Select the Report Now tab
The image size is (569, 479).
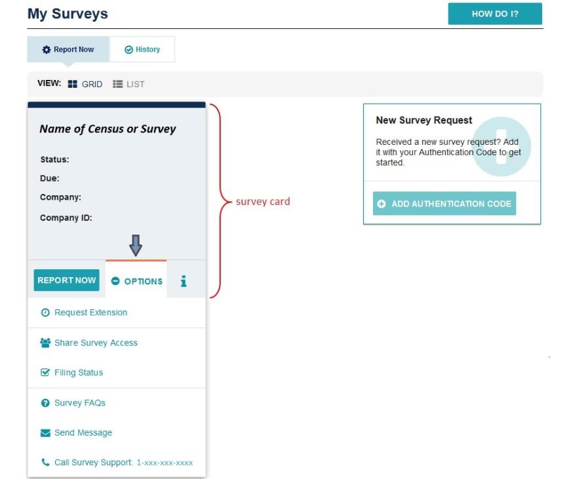(68, 49)
